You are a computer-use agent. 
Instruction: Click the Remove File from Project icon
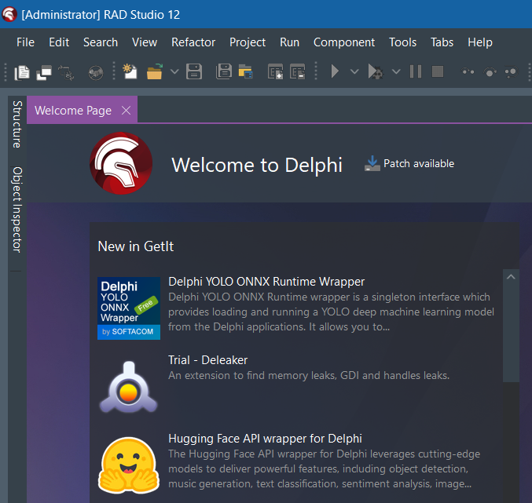coord(298,71)
